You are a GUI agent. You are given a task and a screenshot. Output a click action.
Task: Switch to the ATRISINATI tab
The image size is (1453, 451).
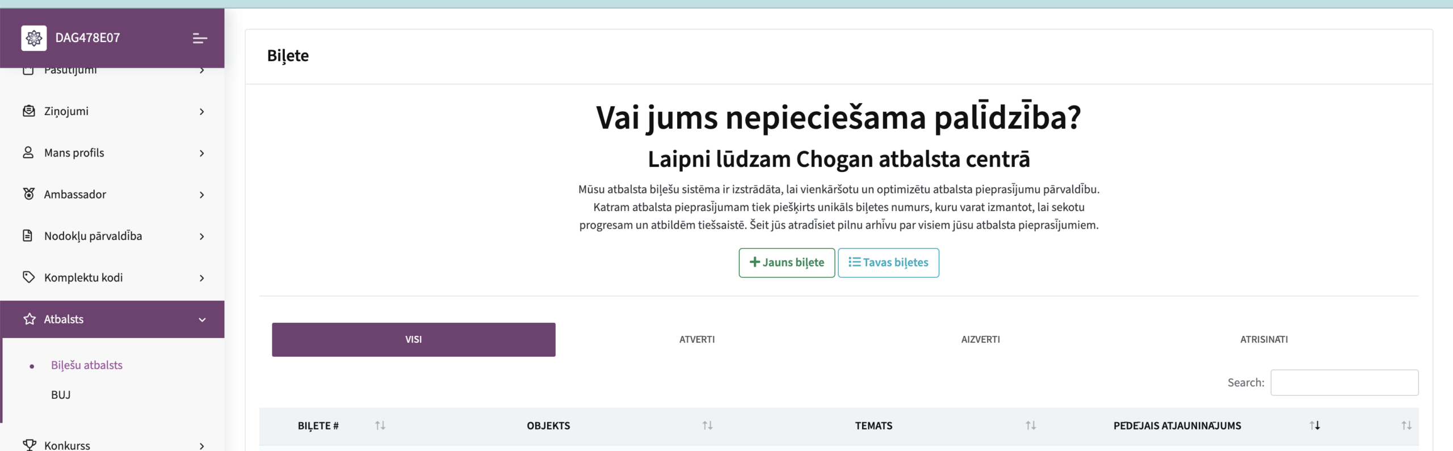point(1264,339)
